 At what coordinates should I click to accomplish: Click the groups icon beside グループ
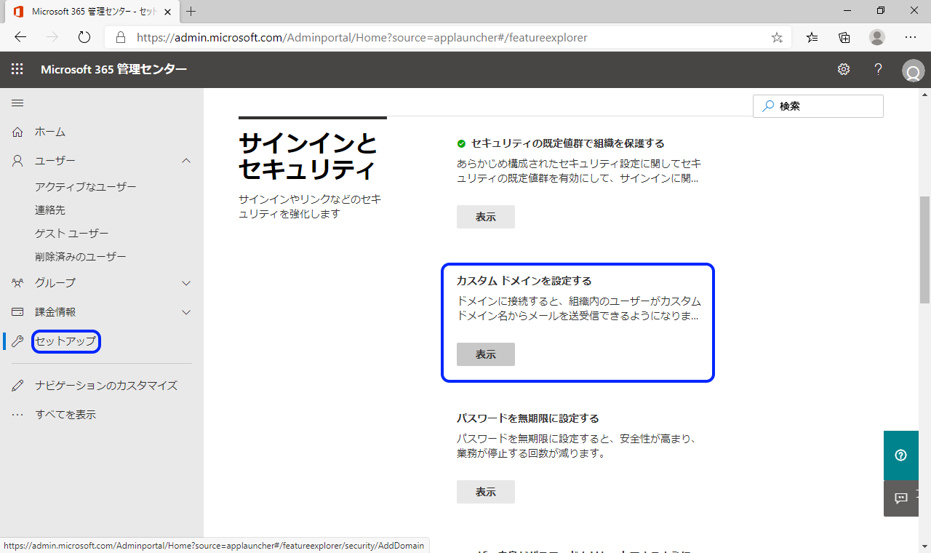click(x=18, y=282)
